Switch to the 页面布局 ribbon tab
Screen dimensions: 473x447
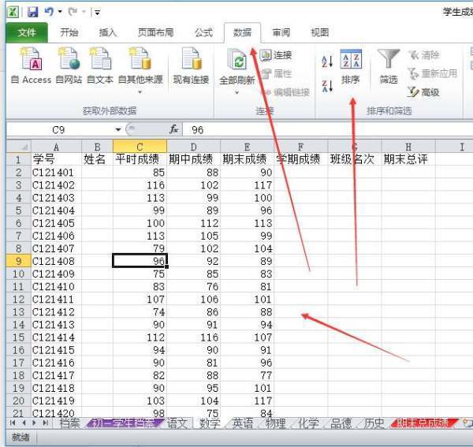tap(155, 32)
